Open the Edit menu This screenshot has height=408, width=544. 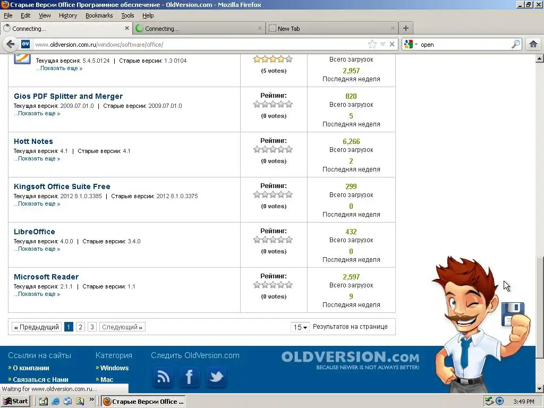tap(25, 15)
